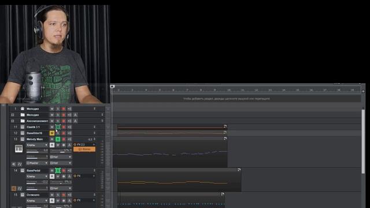Click the track type icon of track 1 Мелодия

(x=23, y=109)
